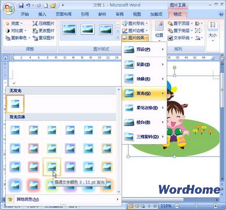Click the green rotation handle above picture

pos(175,67)
